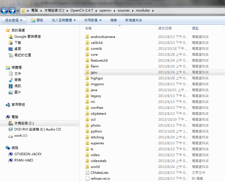Select the ml folder icon

[x=87, y=102]
